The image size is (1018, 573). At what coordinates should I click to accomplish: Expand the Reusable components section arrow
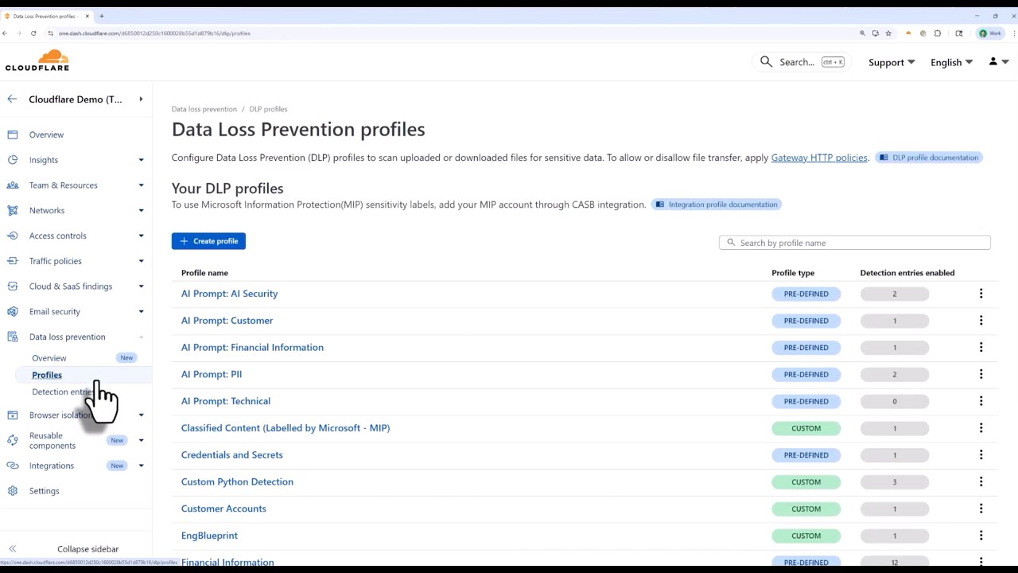tap(141, 440)
